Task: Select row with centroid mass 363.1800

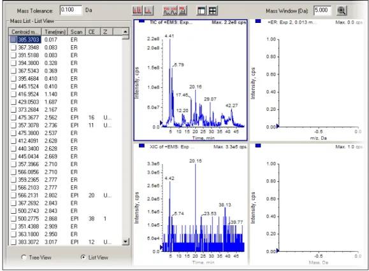Action: [x=66, y=234]
